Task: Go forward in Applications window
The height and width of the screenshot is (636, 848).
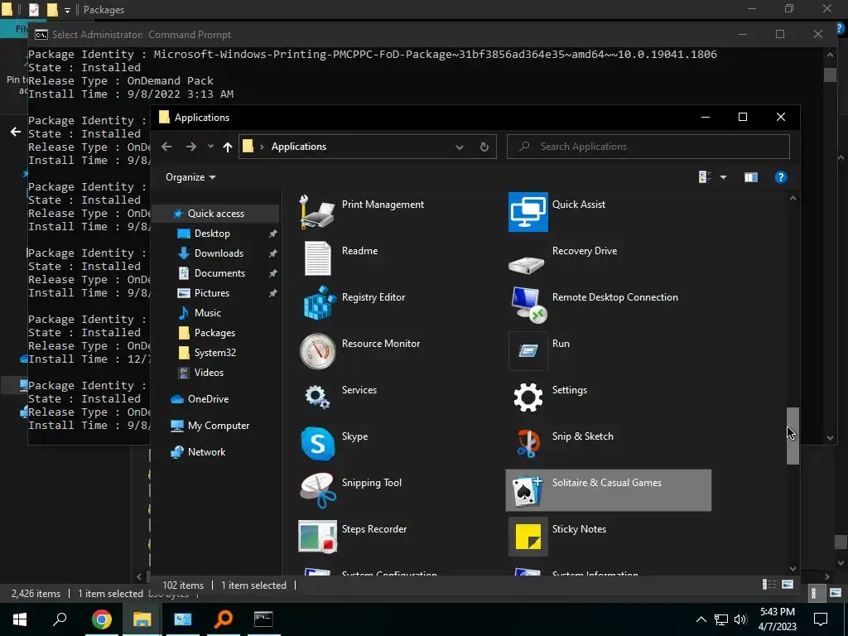Action: tap(191, 147)
